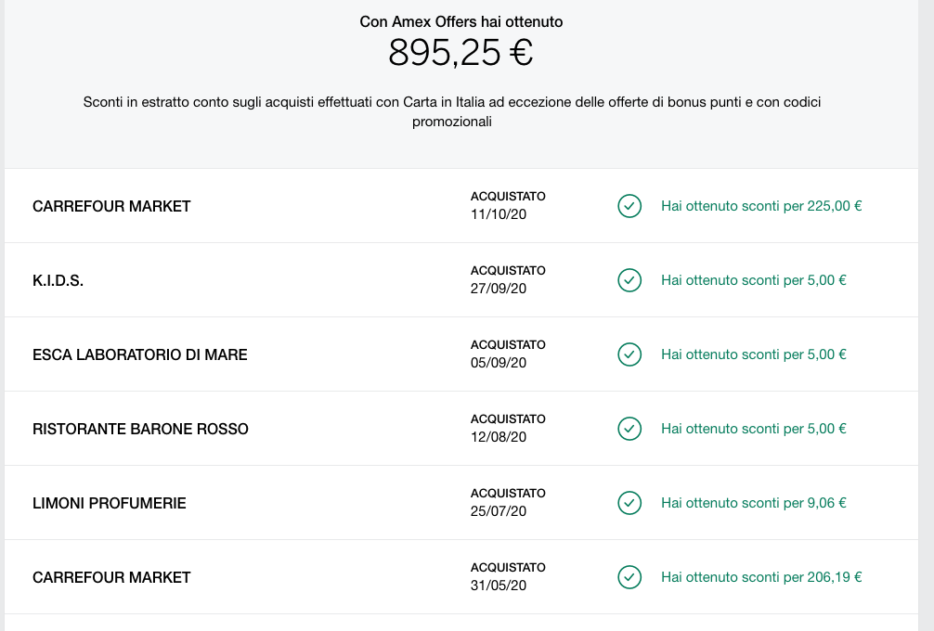
Task: Open the K.I.D.S. offer row
Action: pyautogui.click(x=461, y=280)
